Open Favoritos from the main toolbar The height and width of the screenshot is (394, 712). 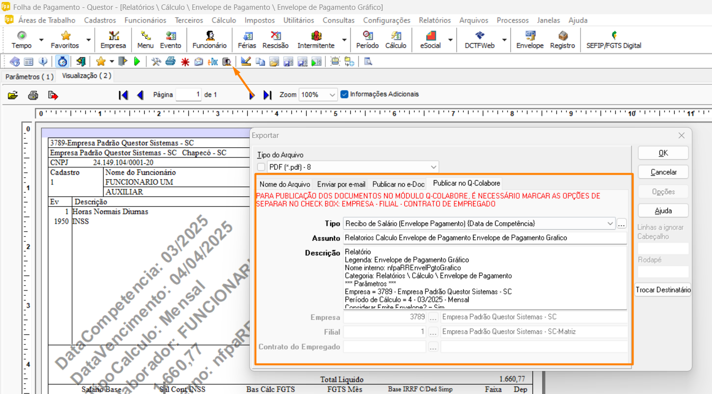65,40
